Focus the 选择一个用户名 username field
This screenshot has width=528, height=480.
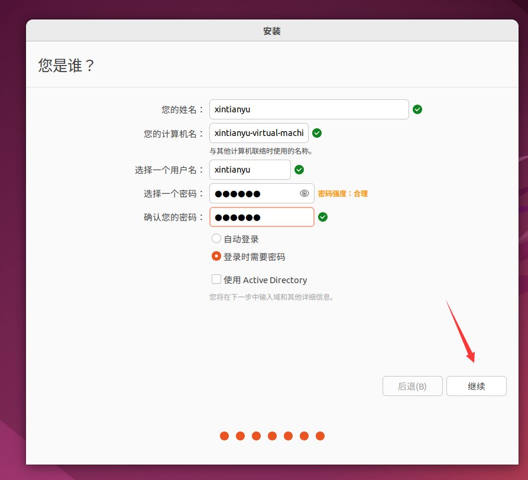pyautogui.click(x=250, y=170)
